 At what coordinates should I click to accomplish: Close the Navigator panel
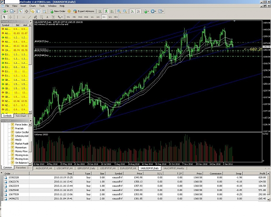[x=31, y=121]
